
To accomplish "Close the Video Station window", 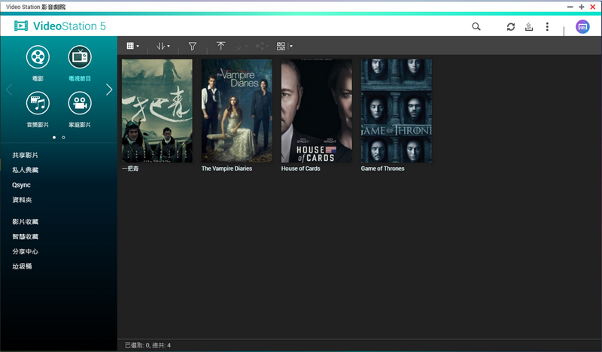I will click(593, 7).
